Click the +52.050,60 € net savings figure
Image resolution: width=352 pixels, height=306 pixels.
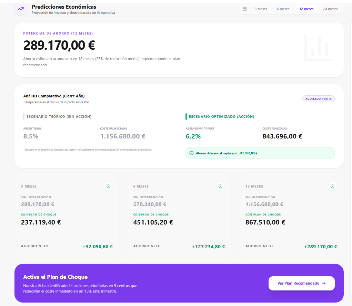coord(98,247)
